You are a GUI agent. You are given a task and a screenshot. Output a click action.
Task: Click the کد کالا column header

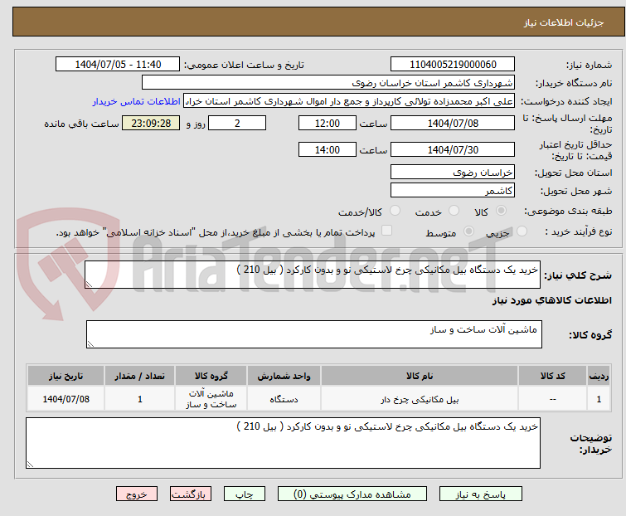[552, 376]
